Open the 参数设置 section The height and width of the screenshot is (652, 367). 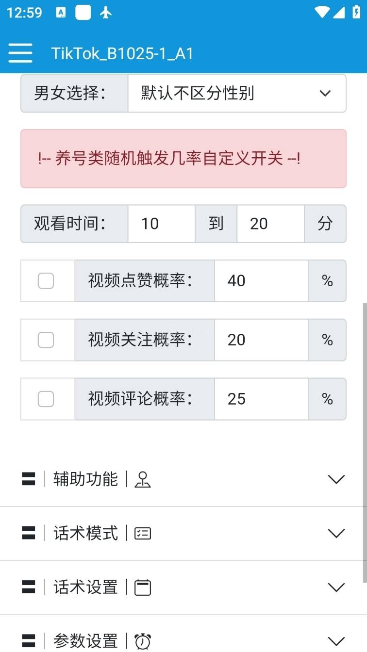(x=336, y=641)
